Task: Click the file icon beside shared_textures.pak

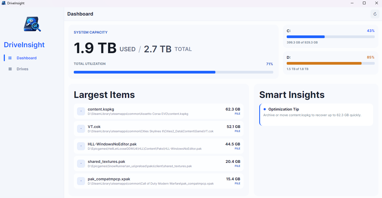Action: pyautogui.click(x=81, y=163)
